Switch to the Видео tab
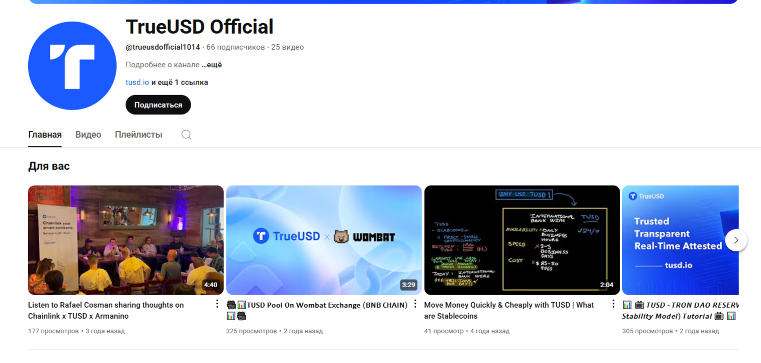 (x=88, y=135)
